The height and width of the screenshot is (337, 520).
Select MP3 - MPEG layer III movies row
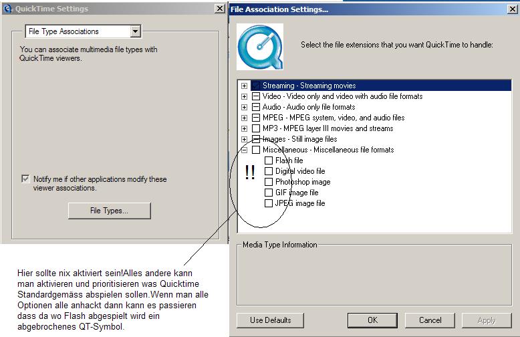[328, 128]
